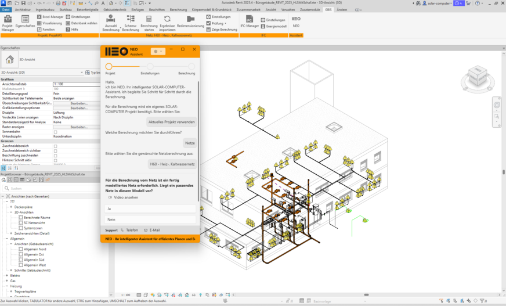This screenshot has width=506, height=306.
Task: Click the Berechnung step circle in NEO progress
Action: [191, 67]
